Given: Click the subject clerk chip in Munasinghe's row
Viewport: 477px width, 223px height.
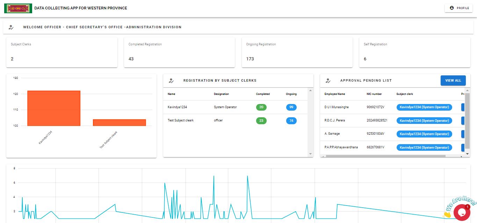Looking at the screenshot, I should pyautogui.click(x=424, y=107).
